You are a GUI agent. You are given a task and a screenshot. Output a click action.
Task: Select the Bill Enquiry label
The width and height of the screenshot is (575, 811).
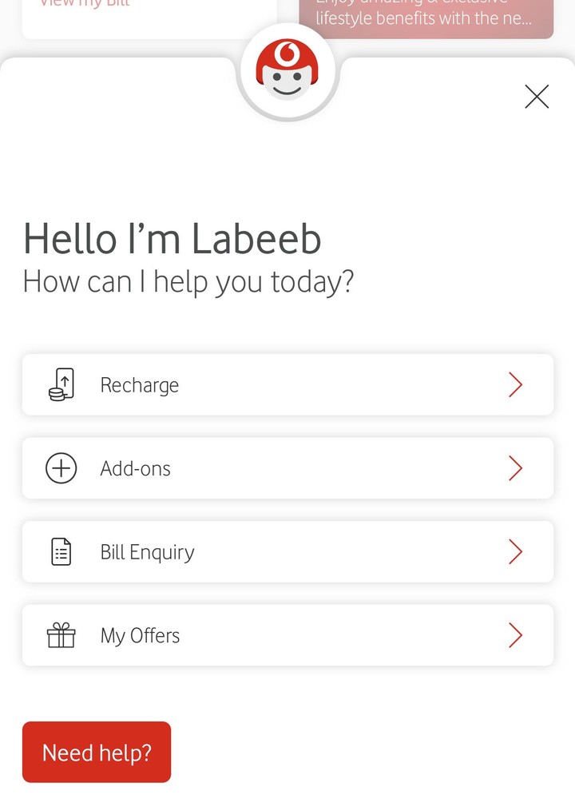click(148, 552)
